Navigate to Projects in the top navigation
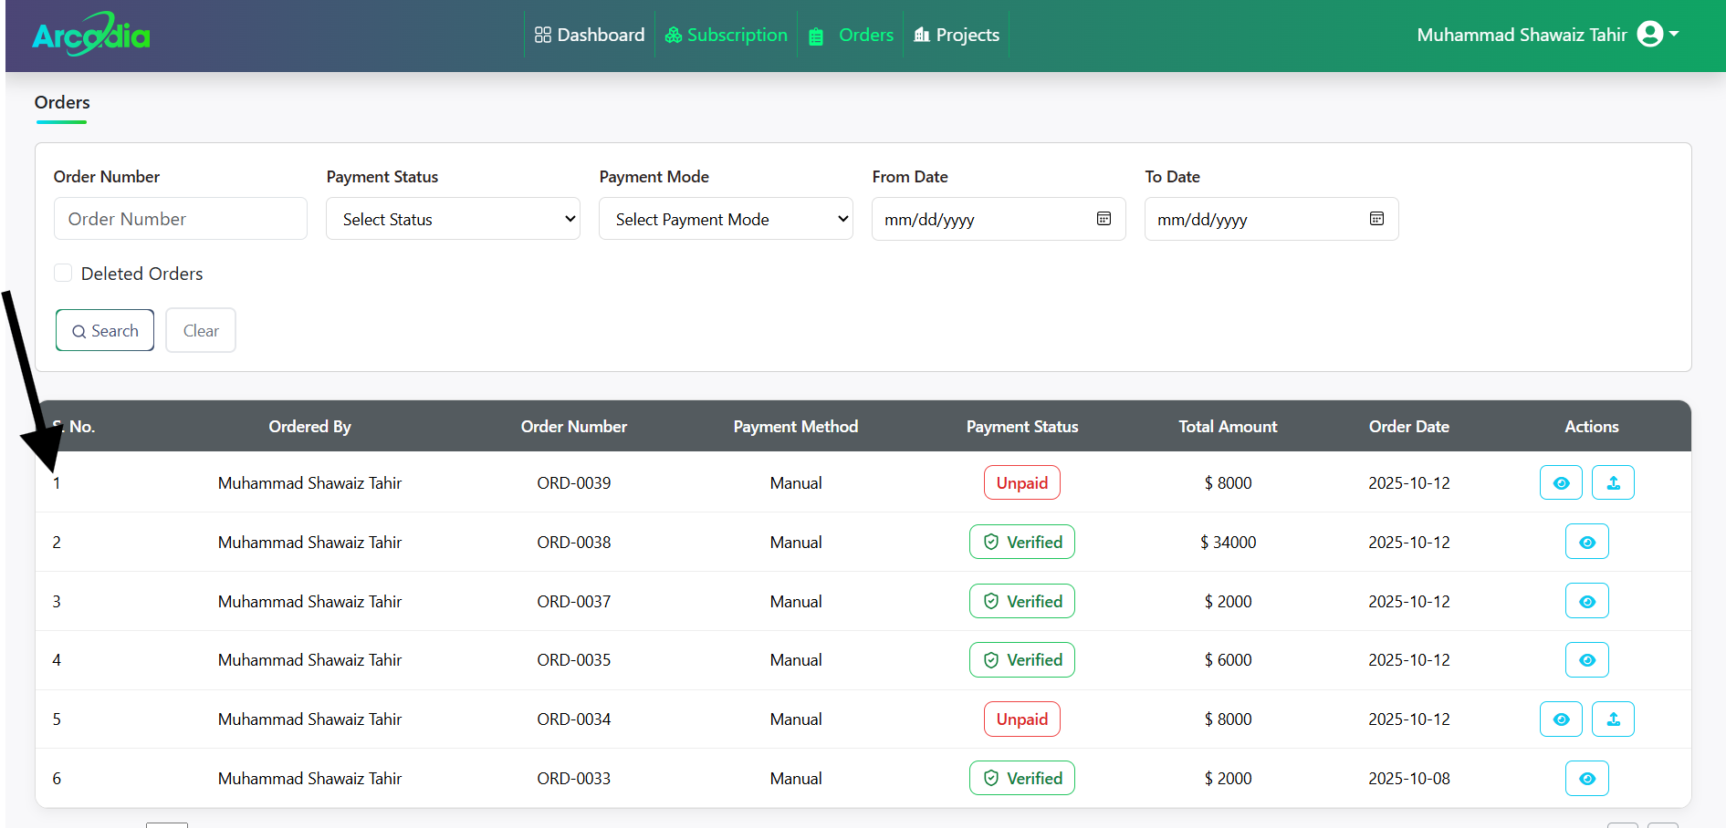This screenshot has width=1726, height=828. pos(956,35)
